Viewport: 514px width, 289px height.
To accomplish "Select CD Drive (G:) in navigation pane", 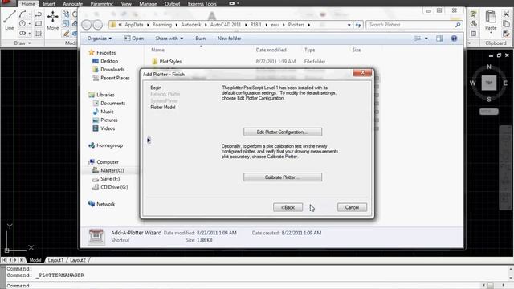I will coord(114,187).
